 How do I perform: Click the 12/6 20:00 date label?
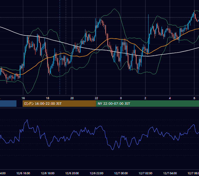click(x=72, y=173)
